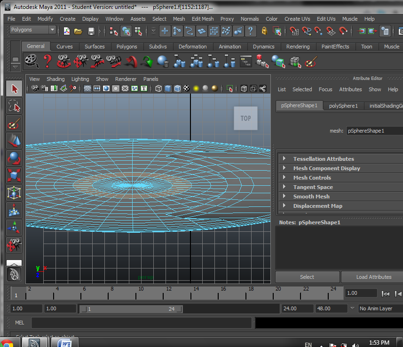This screenshot has width=403, height=347.
Task: Open the Create UVs menu
Action: click(297, 19)
